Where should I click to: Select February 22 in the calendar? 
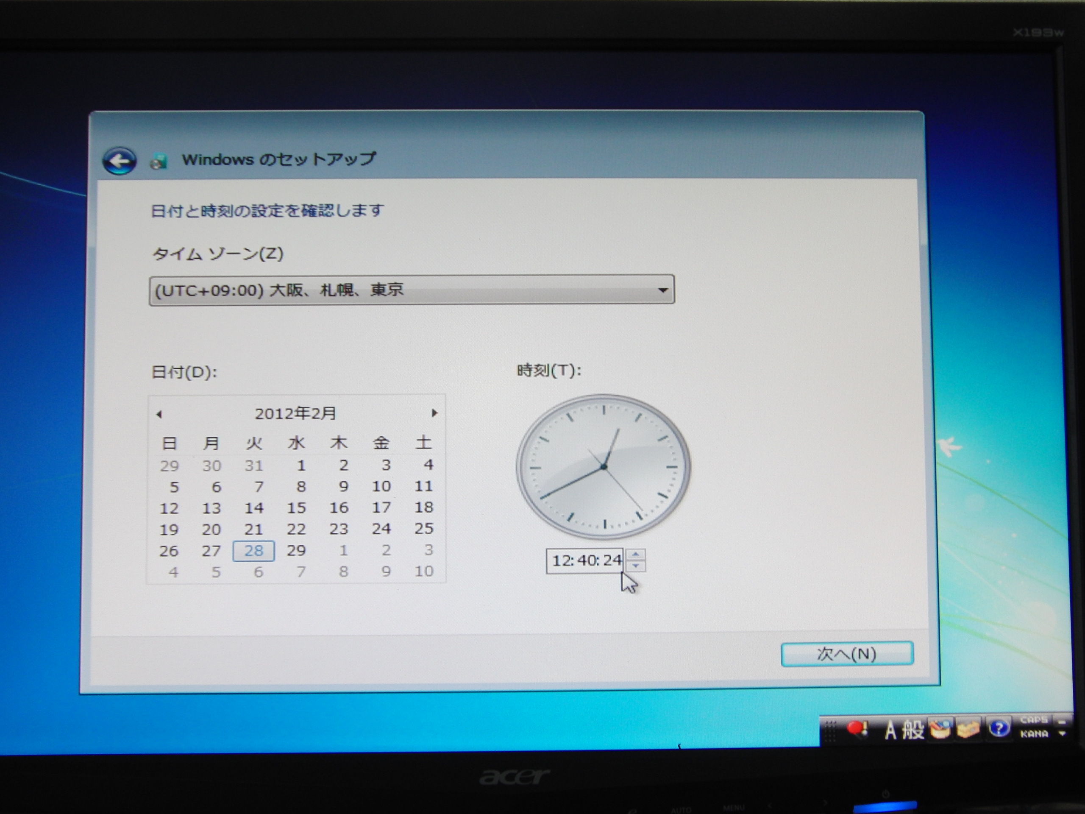pos(296,529)
